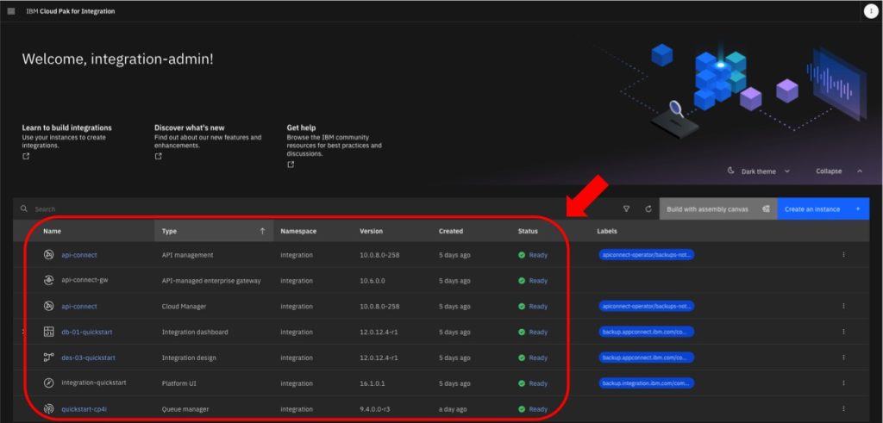Sort by the Version column header
This screenshot has width=883, height=423.
(371, 231)
